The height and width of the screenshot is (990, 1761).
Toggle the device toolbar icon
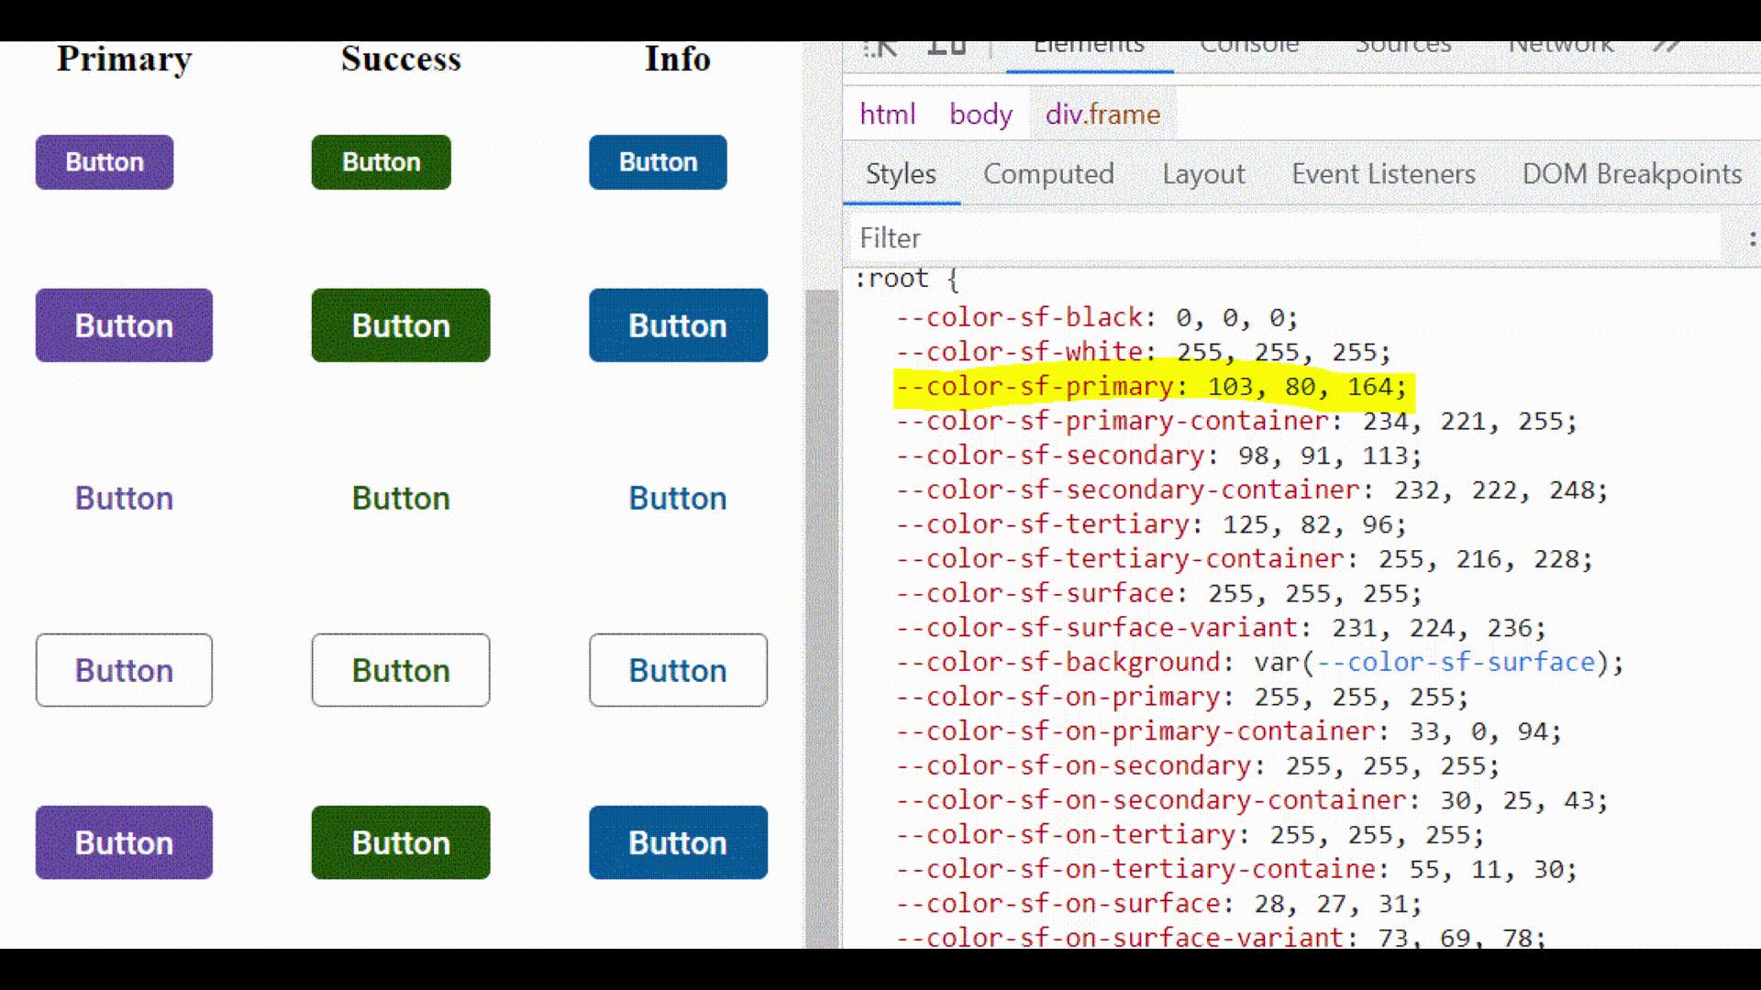tap(947, 48)
